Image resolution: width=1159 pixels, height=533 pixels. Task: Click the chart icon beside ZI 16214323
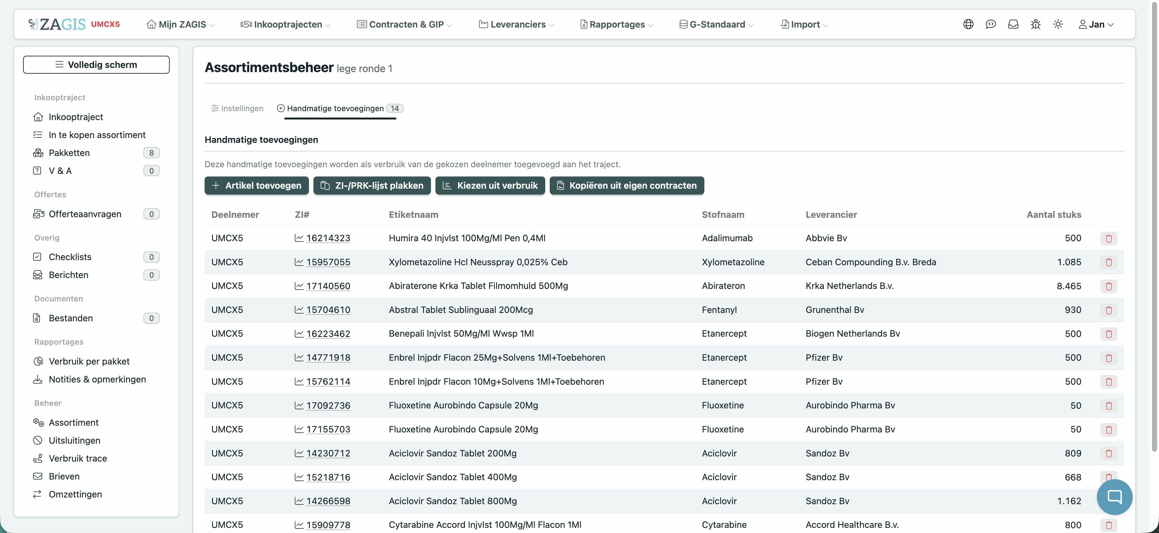tap(299, 238)
